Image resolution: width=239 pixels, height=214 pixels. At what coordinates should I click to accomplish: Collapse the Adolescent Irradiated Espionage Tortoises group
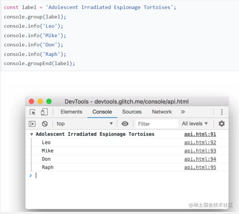click(32, 134)
